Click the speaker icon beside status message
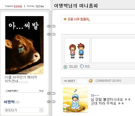The width and height of the screenshot is (135, 116). [65, 19]
